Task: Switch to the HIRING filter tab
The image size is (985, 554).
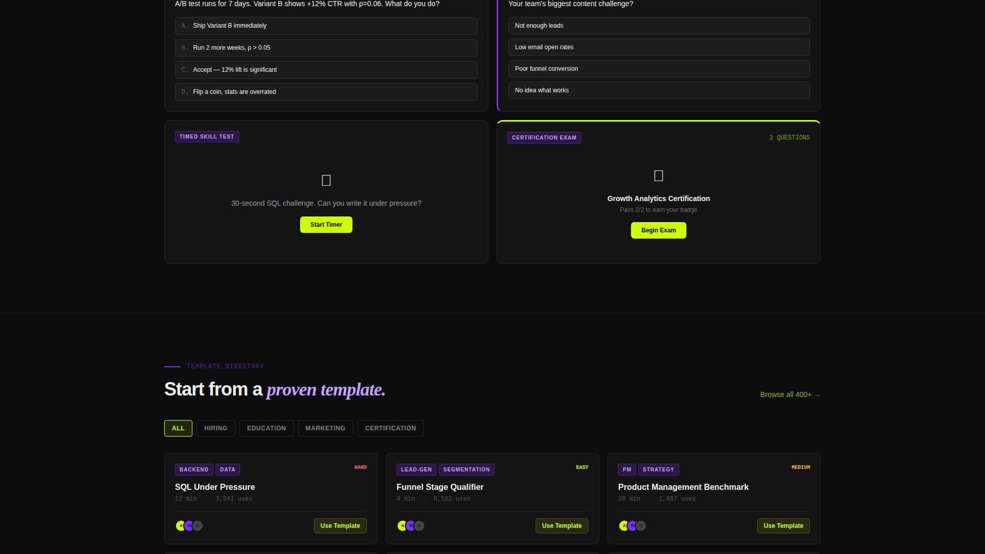Action: point(215,428)
